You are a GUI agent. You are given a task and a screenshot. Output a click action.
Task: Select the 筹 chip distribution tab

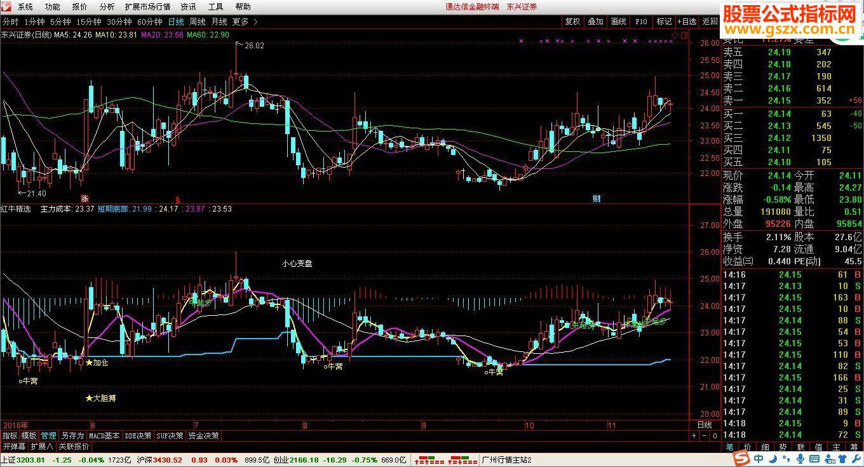click(x=854, y=447)
